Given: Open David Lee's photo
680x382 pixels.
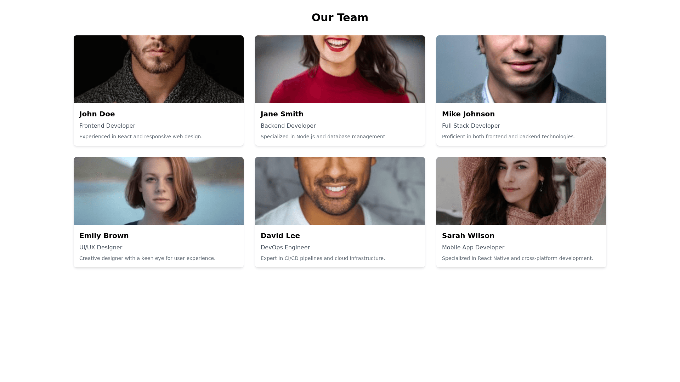Looking at the screenshot, I should [x=340, y=191].
